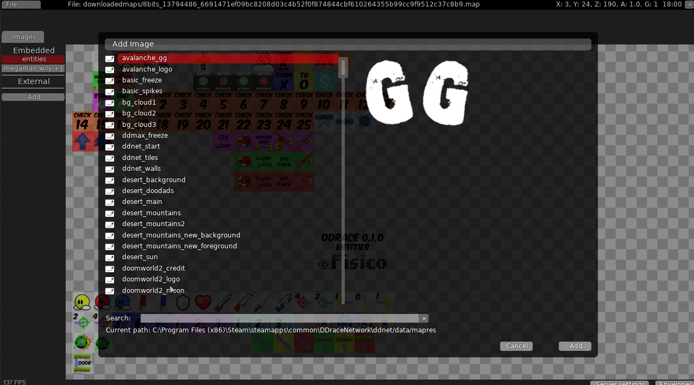Screen dimensions: 694x385
Task: Click the file icon beside bg_cloud1
Action: [x=110, y=102]
